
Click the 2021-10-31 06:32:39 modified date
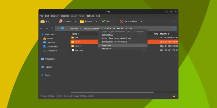coord(169,38)
